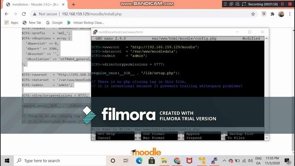295x166 pixels.
Task: Open the Chrome profile avatar
Action: pos(281,14)
